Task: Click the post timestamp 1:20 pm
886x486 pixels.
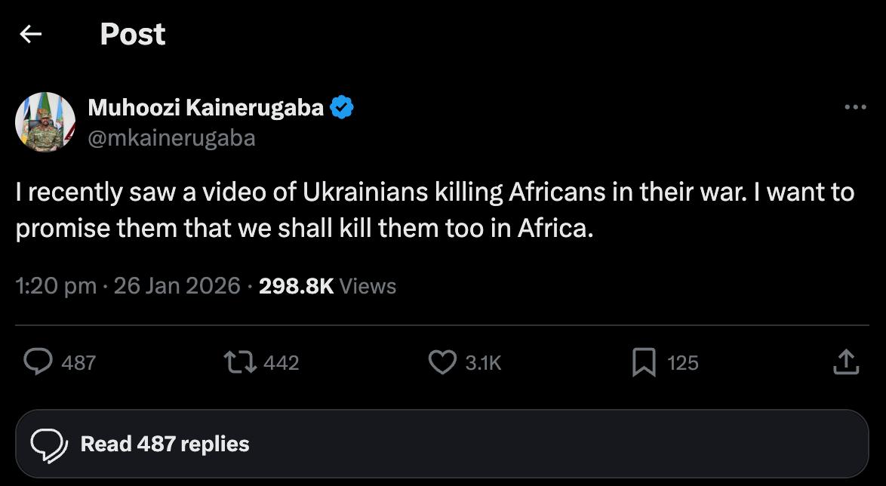Action: (x=56, y=286)
